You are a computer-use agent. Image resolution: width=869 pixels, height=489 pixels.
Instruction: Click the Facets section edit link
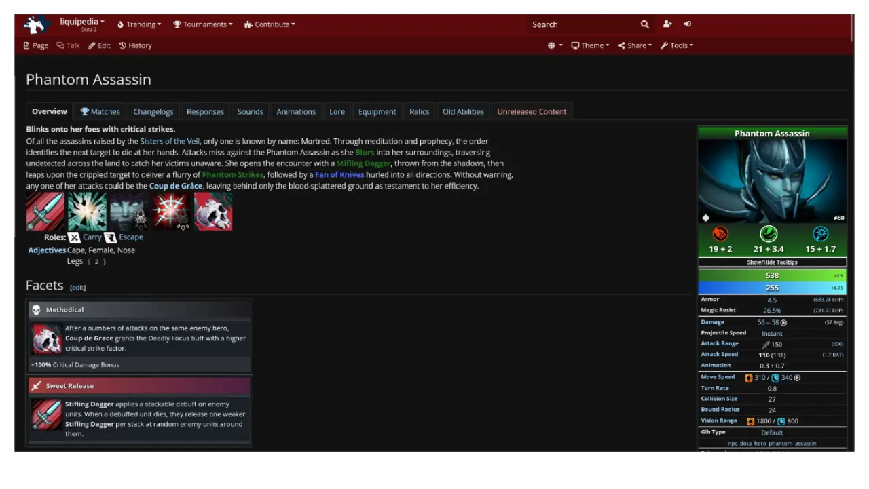[x=78, y=288]
